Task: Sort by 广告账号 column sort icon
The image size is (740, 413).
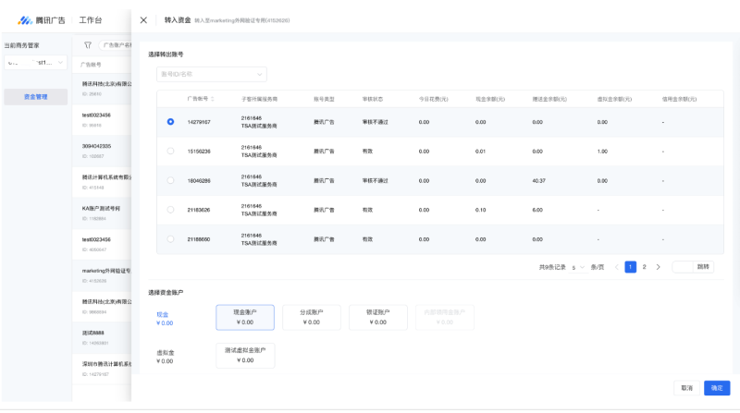Action: pyautogui.click(x=213, y=98)
